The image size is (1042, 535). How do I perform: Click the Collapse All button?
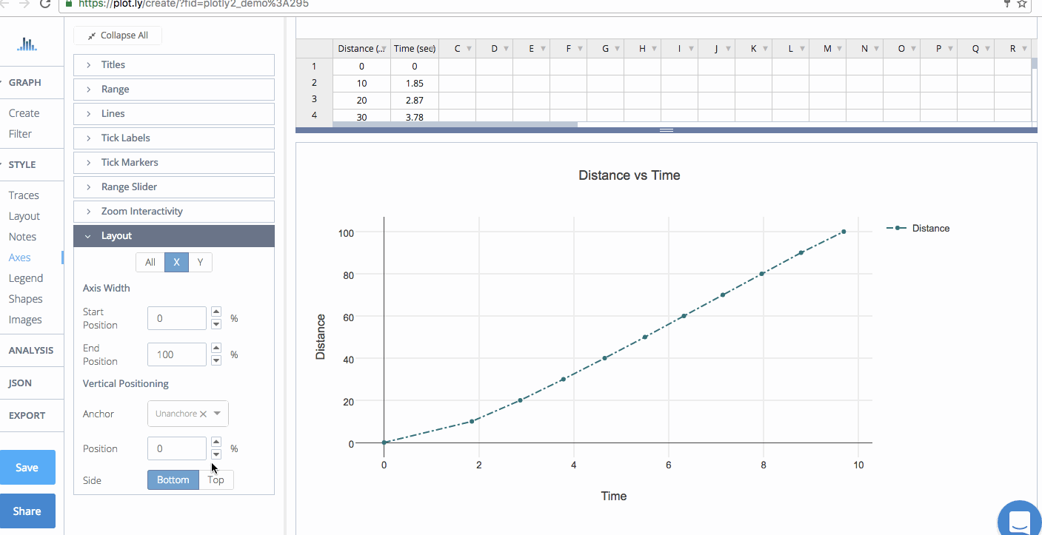[x=117, y=36]
